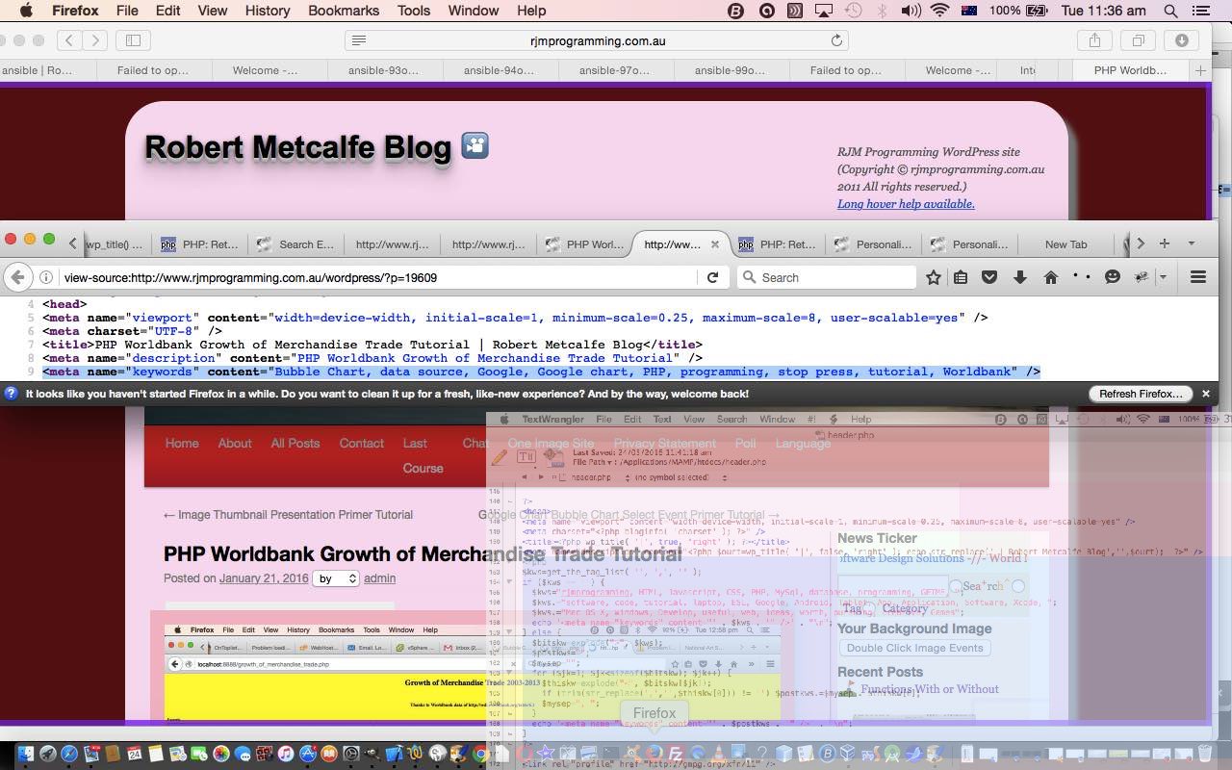Toggle the Safari sidebar button

tap(134, 40)
